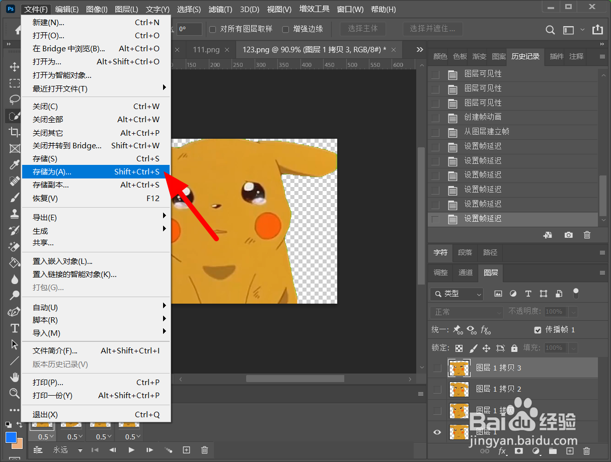Hide 图层 1 layer eye icon

pyautogui.click(x=437, y=432)
